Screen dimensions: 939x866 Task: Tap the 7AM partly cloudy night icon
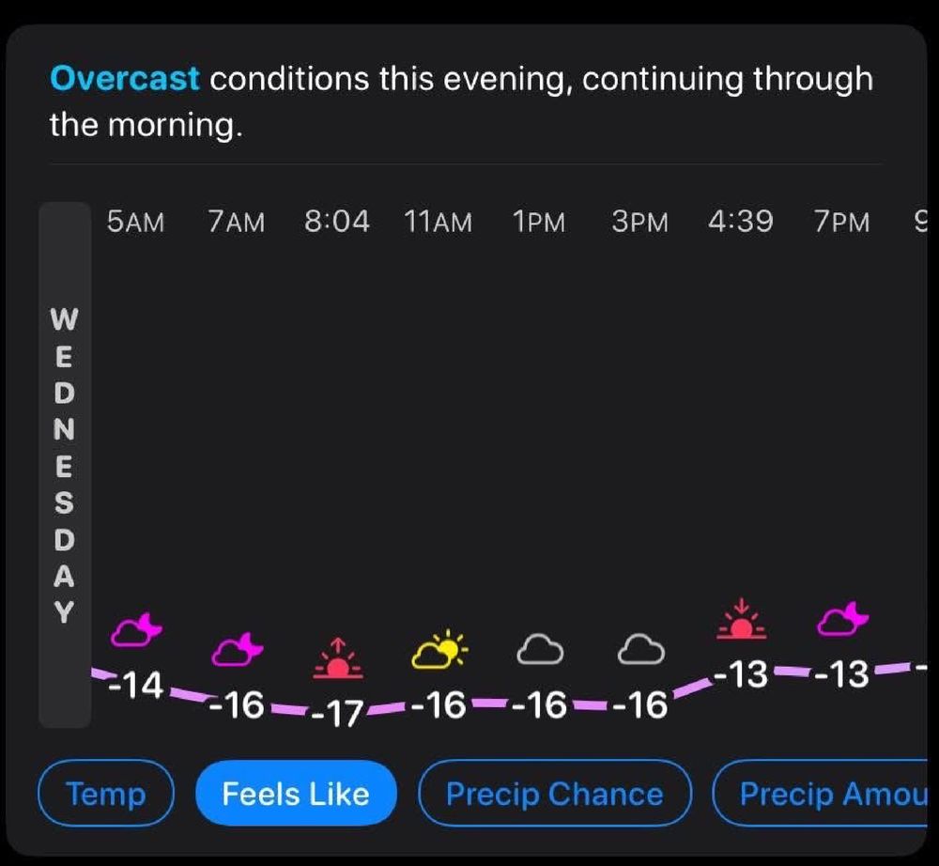[x=238, y=649]
